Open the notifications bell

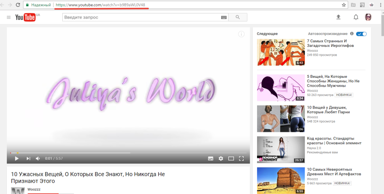(x=356, y=17)
